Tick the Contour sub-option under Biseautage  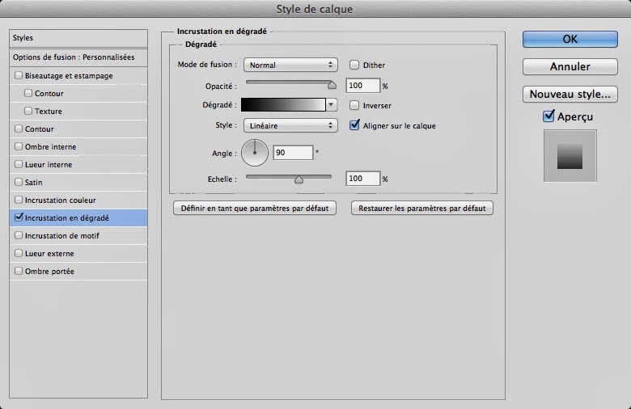(28, 93)
